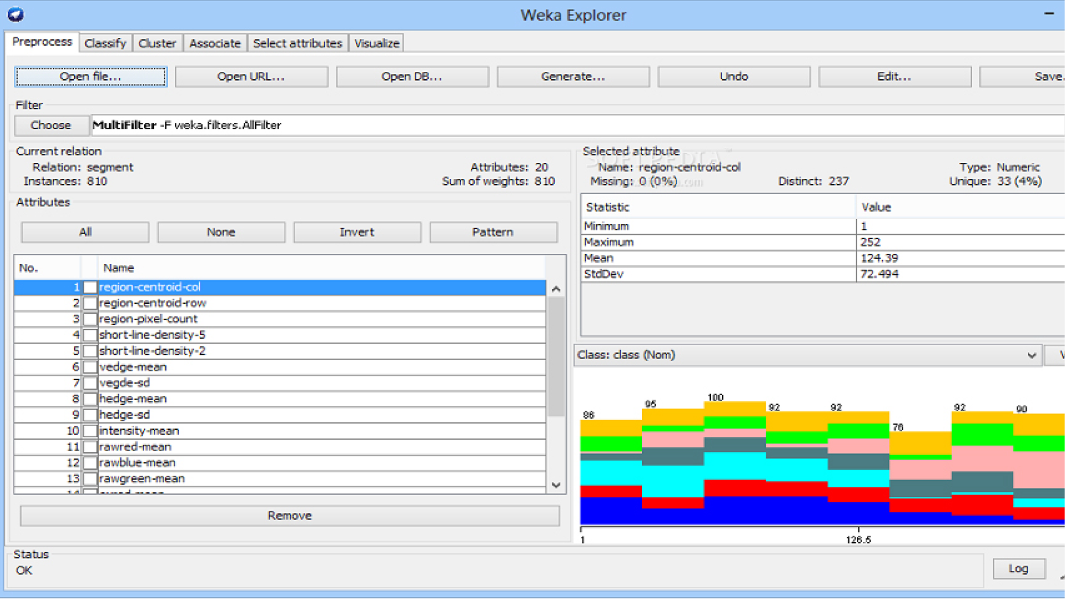This screenshot has width=1065, height=599.
Task: Click the Open file... button
Action: point(91,77)
